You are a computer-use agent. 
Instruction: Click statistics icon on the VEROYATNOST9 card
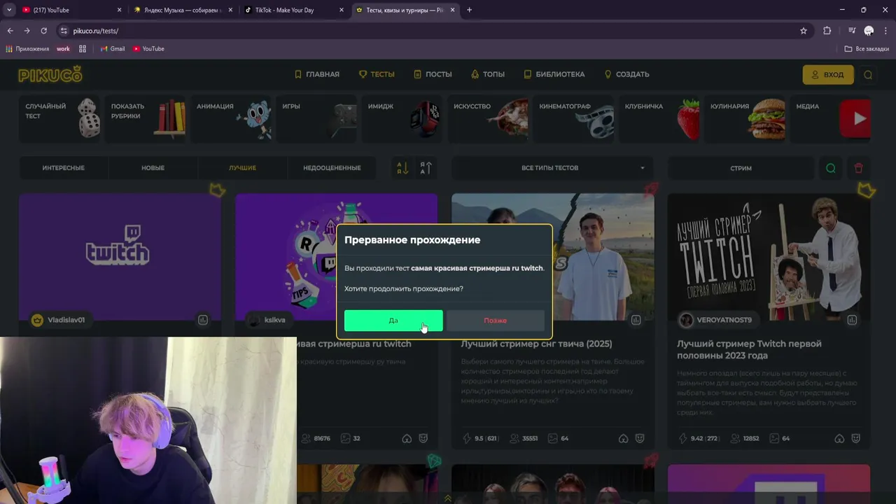(852, 320)
